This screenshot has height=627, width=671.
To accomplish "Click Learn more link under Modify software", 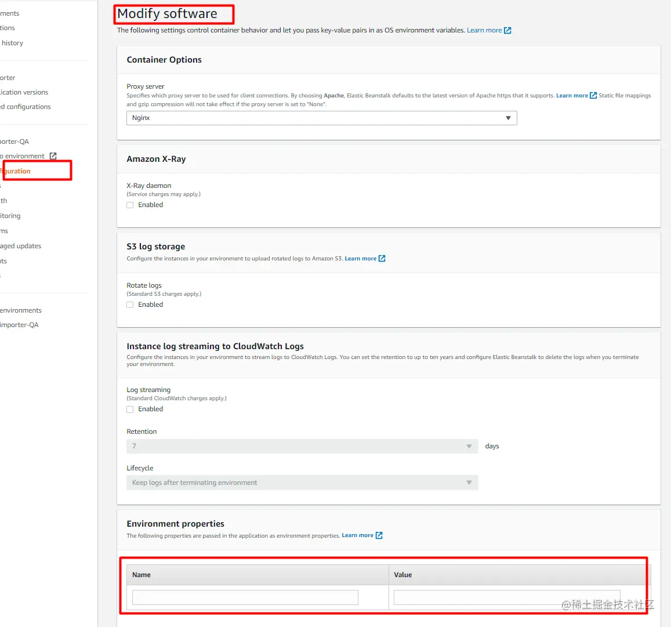I will coord(484,30).
